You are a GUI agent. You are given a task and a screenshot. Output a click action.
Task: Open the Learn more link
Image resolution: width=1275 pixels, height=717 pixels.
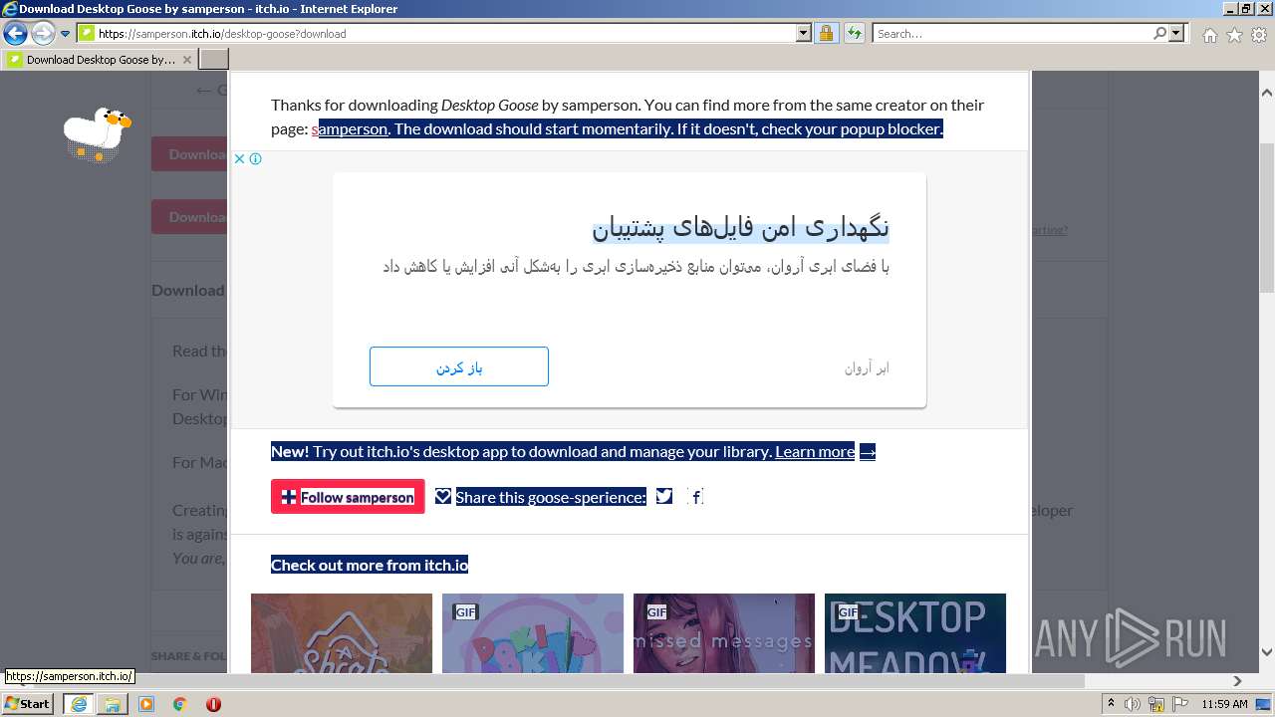815,451
